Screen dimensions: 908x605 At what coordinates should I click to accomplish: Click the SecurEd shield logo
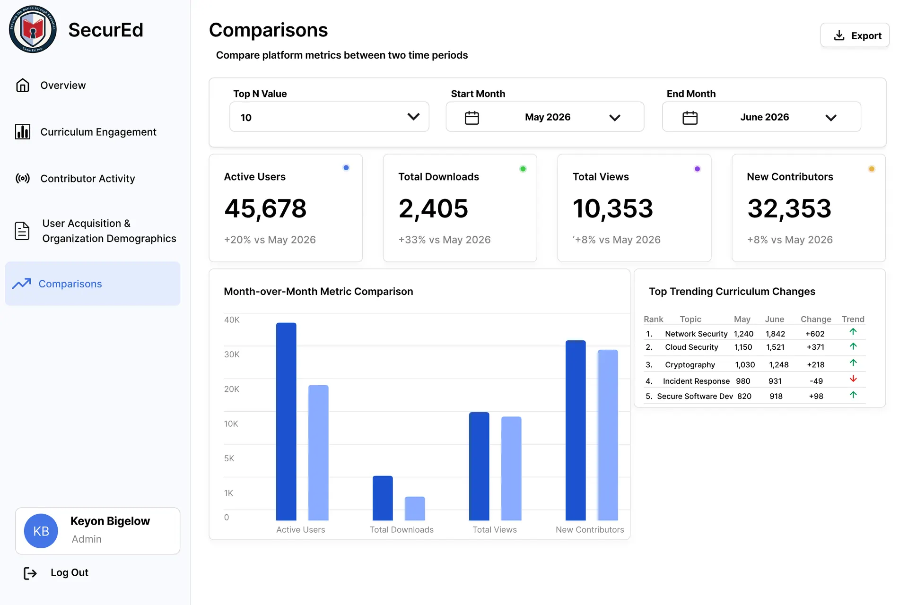point(33,29)
